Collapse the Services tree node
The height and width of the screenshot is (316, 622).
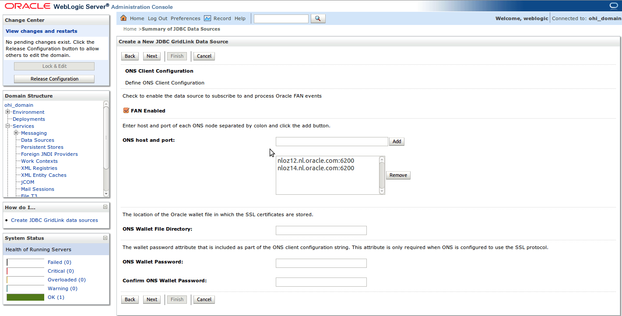pyautogui.click(x=7, y=126)
